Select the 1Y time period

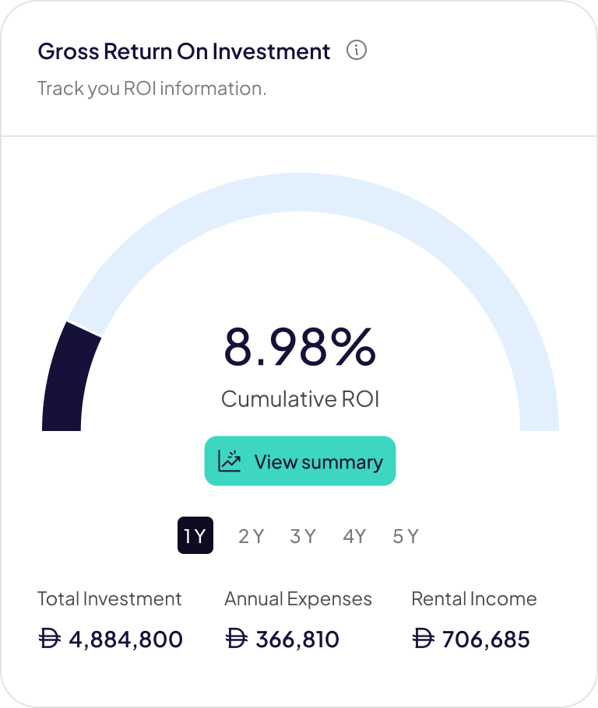point(195,536)
